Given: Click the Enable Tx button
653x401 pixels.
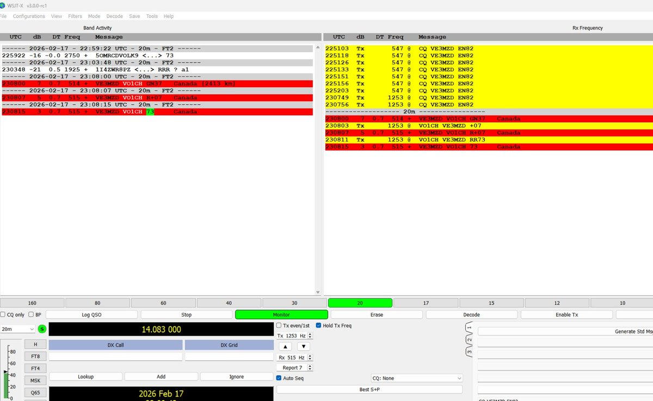Looking at the screenshot, I should (566, 314).
